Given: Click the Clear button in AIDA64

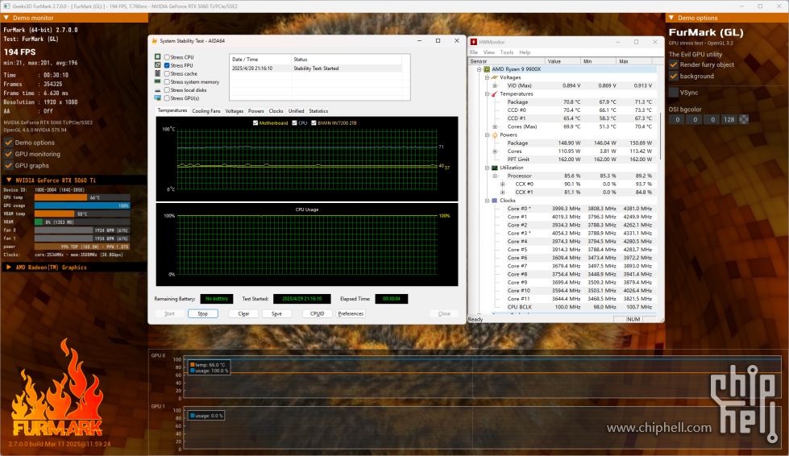Looking at the screenshot, I should coord(243,313).
